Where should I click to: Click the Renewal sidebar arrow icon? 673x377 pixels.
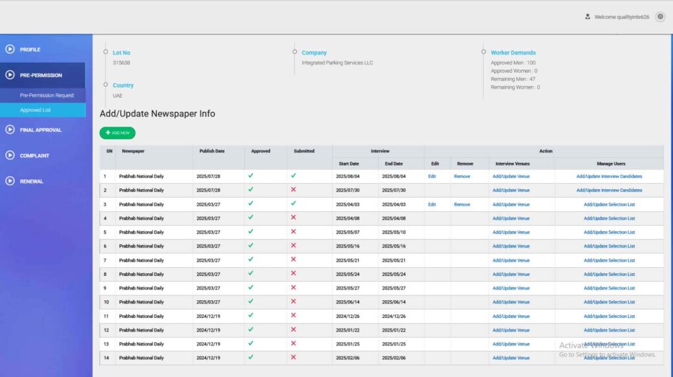click(x=10, y=181)
